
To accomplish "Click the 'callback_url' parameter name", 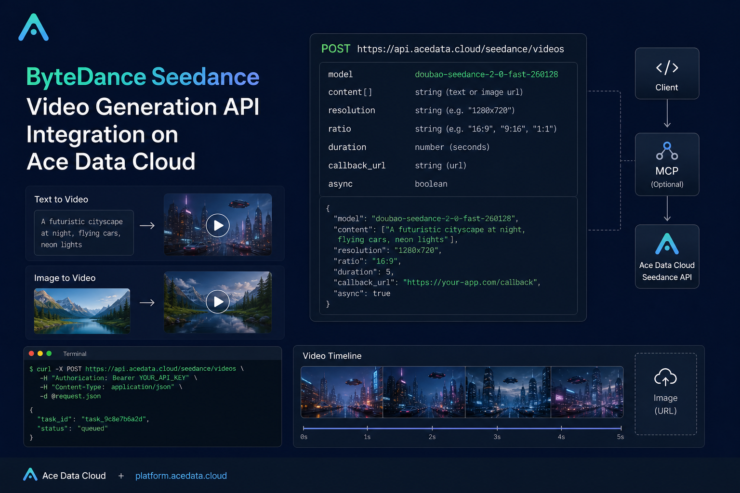I will [x=357, y=166].
